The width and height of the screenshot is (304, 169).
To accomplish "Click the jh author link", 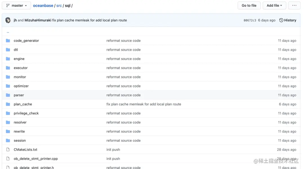I will [15, 20].
